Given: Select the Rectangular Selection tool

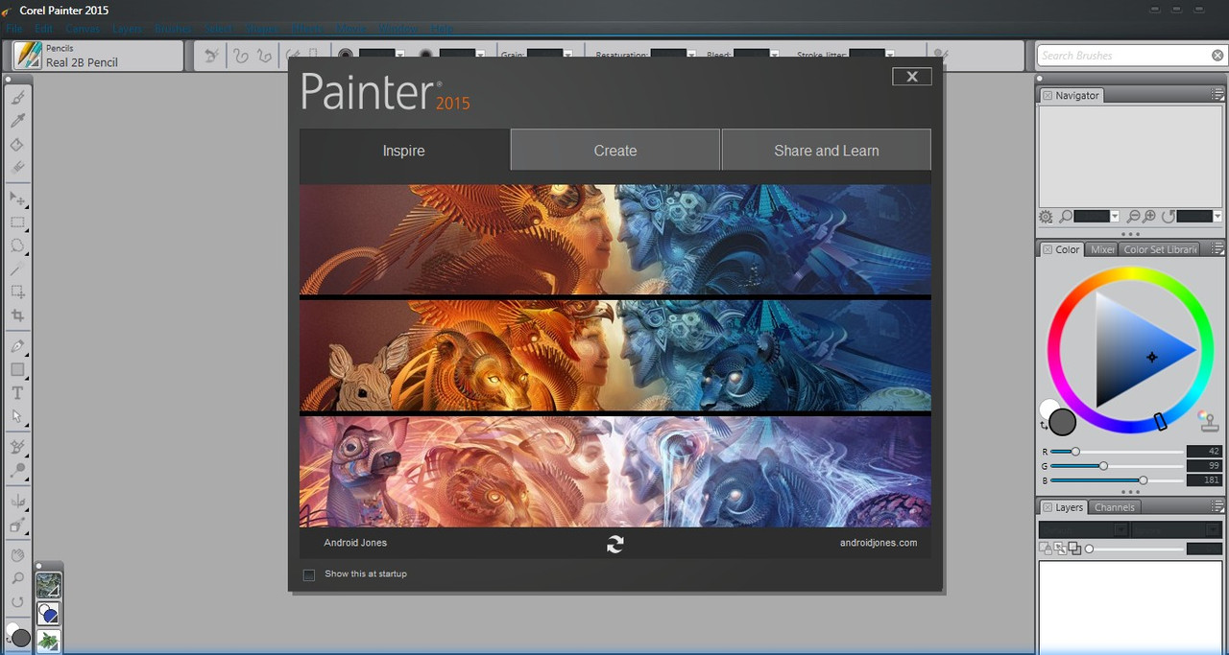Looking at the screenshot, I should 17,222.
